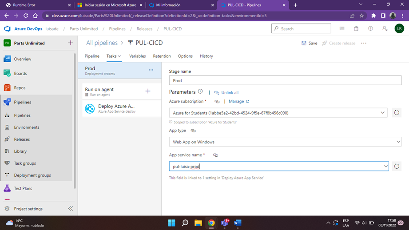Switch to the Variables tab
The height and width of the screenshot is (230, 409).
[x=138, y=56]
